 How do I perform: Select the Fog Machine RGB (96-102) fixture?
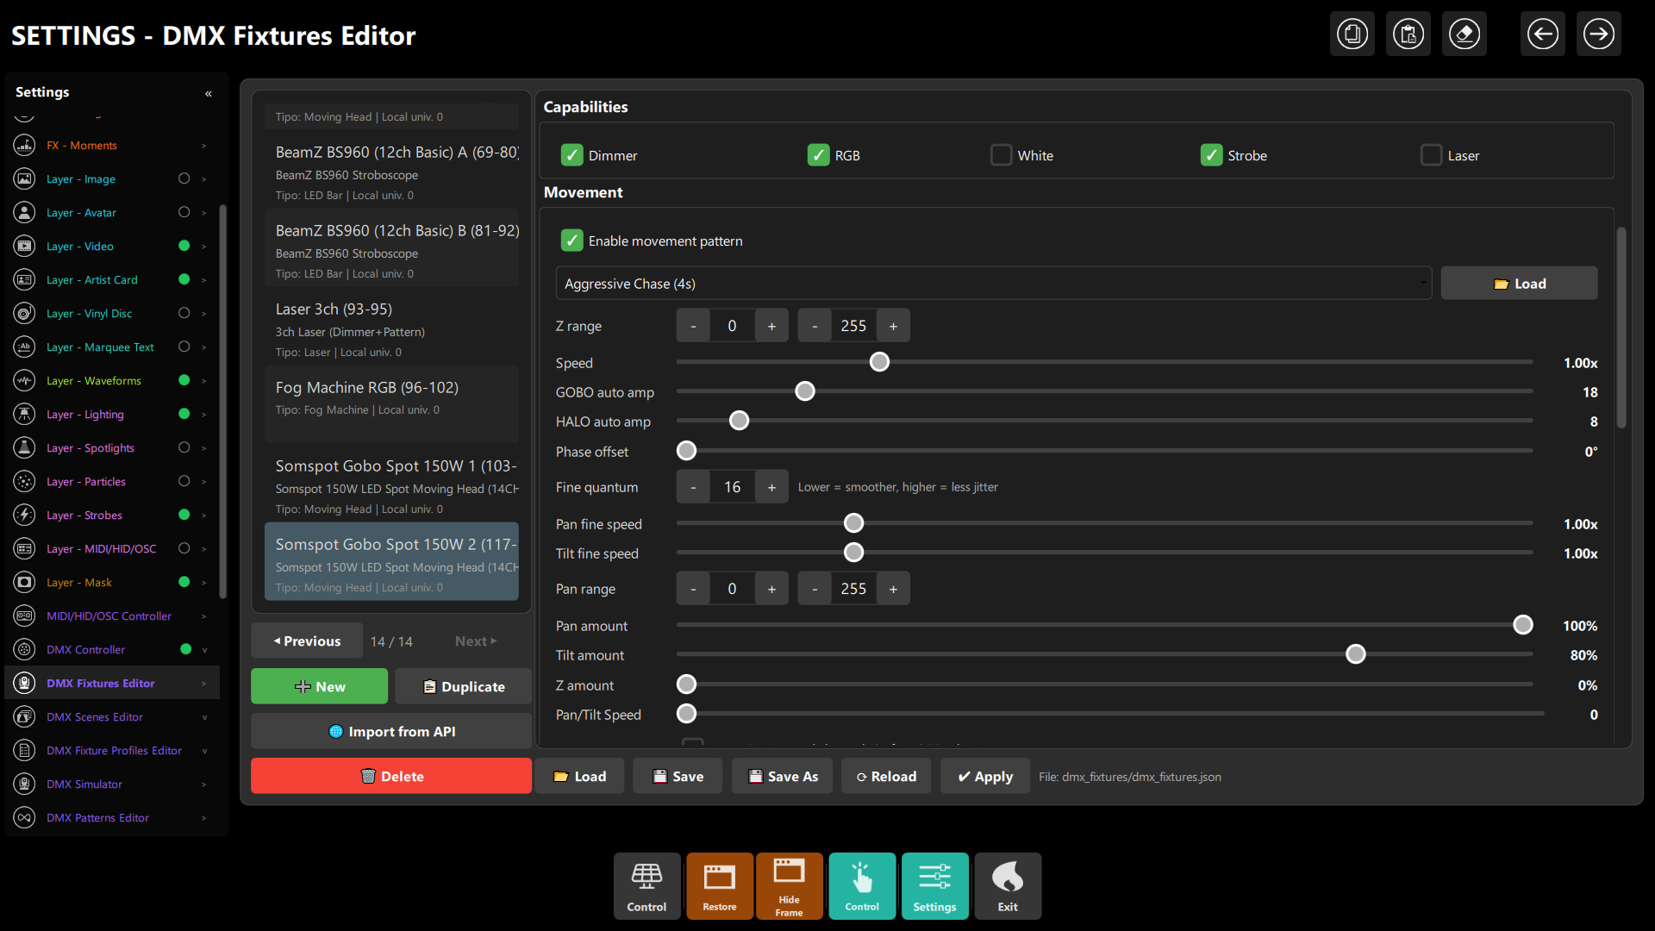[x=391, y=403]
